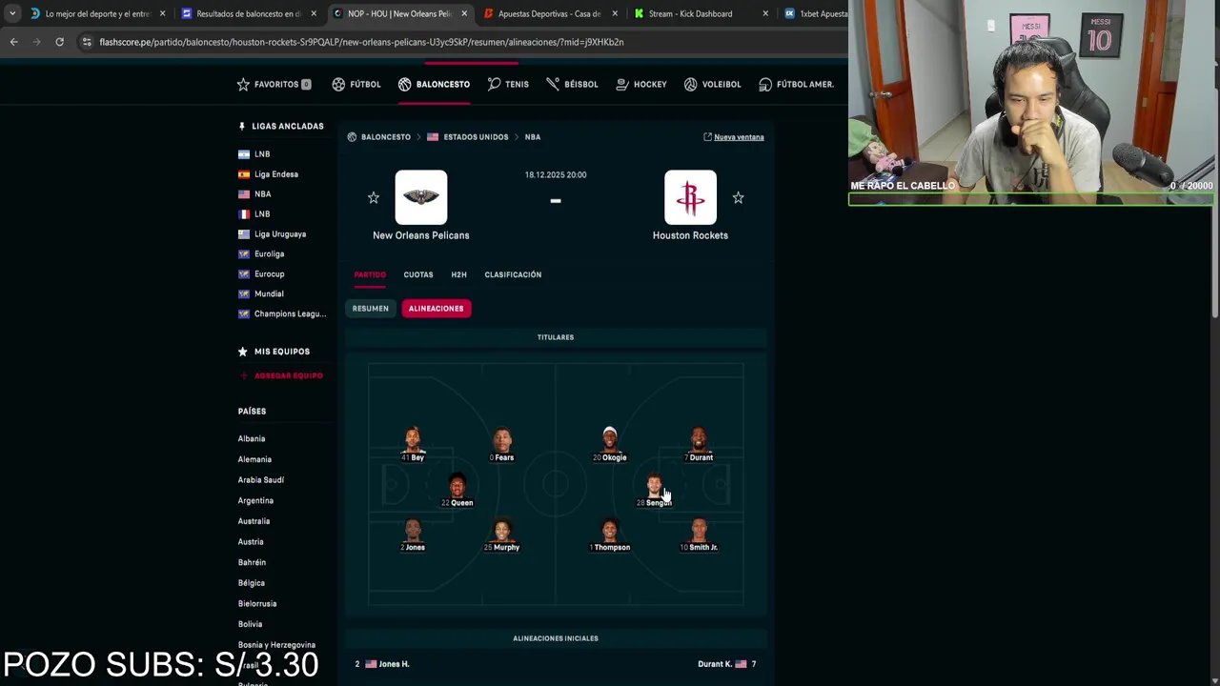Click the site info icon in address bar
The height and width of the screenshot is (686, 1220).
tap(87, 42)
